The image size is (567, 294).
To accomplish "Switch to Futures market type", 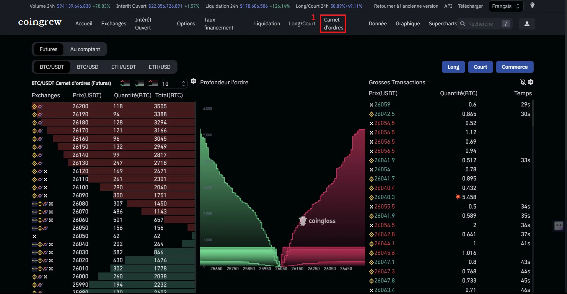I will [48, 49].
